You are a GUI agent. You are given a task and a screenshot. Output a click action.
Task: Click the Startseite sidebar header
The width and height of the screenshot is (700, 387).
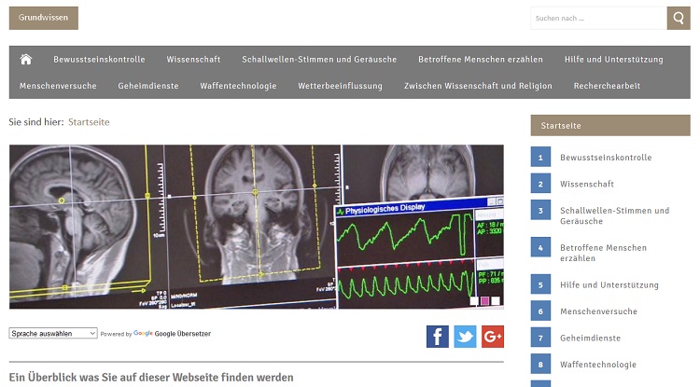point(610,125)
